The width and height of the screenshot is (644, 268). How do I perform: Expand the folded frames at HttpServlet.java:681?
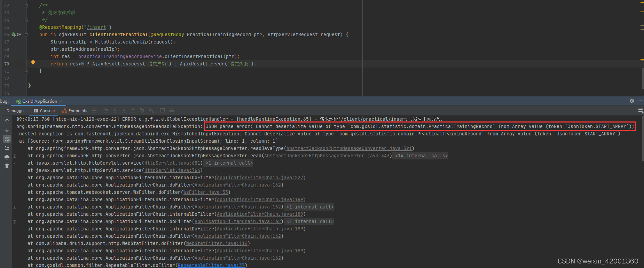(x=15, y=163)
